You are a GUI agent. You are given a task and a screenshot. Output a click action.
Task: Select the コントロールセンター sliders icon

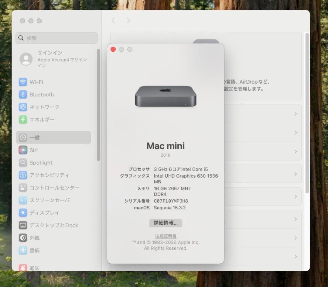coord(23,188)
